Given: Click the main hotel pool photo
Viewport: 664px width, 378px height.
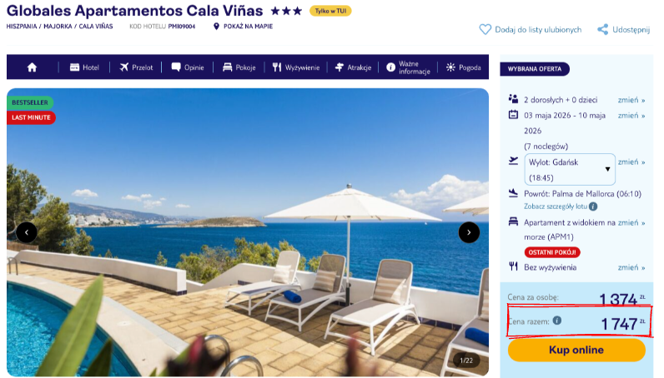Looking at the screenshot, I should [248, 232].
